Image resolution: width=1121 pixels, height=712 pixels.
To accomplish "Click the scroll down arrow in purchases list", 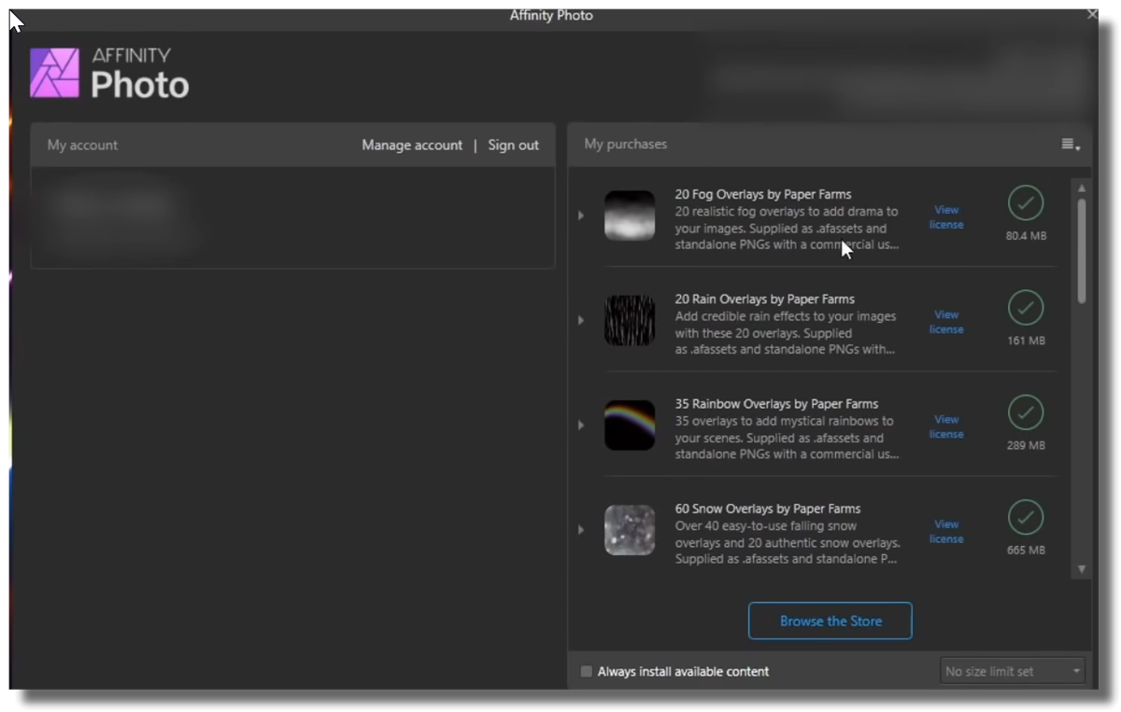I will pos(1082,569).
